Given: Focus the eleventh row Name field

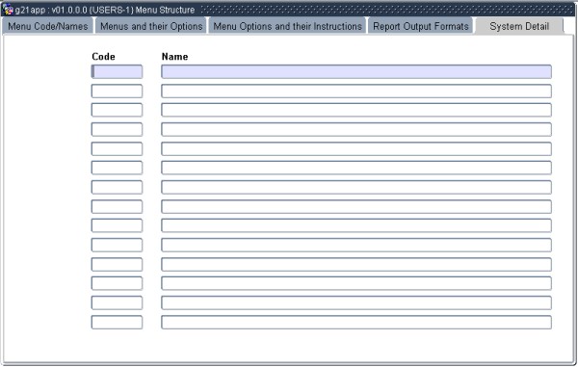Looking at the screenshot, I should click(x=356, y=265).
